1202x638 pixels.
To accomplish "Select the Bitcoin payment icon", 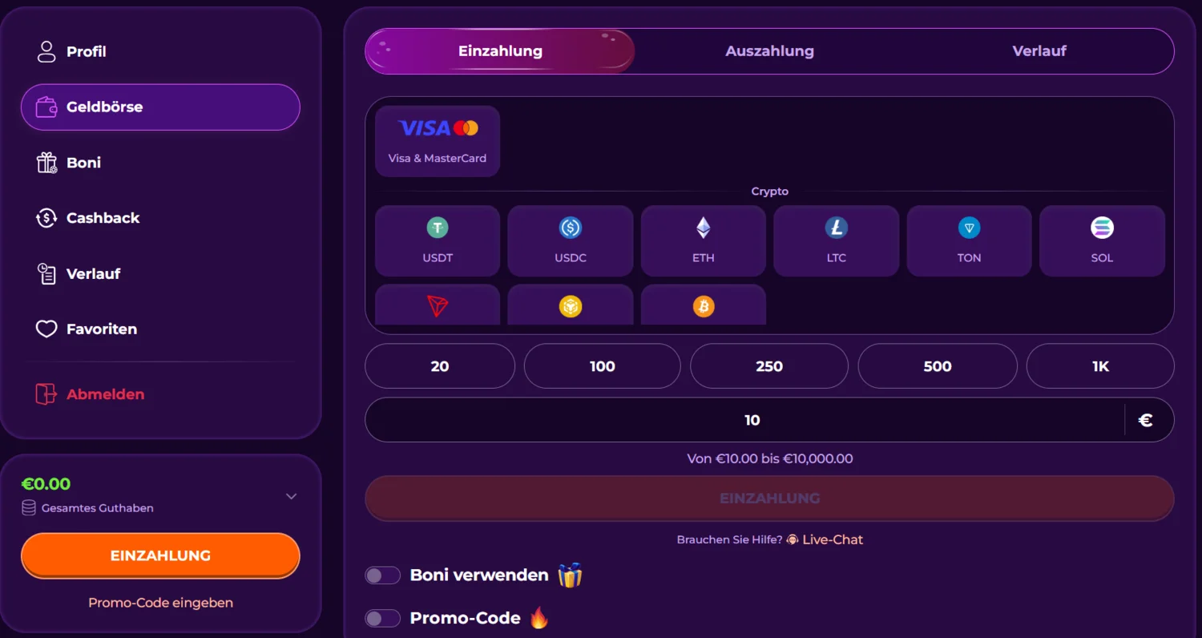I will (x=703, y=306).
